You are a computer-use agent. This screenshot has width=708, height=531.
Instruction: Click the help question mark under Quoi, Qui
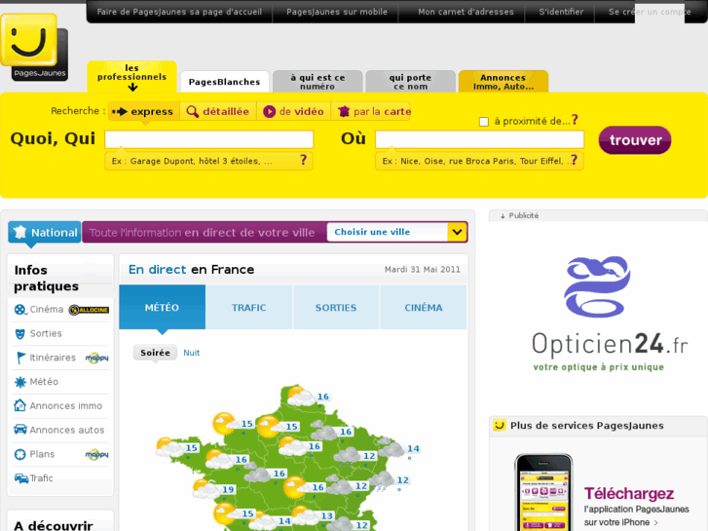pyautogui.click(x=304, y=160)
